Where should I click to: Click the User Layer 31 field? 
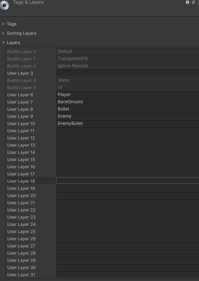128,275
